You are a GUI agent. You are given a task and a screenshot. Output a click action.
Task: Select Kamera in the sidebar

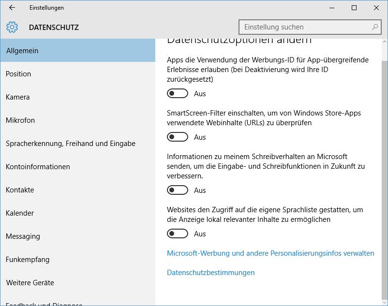[78, 97]
